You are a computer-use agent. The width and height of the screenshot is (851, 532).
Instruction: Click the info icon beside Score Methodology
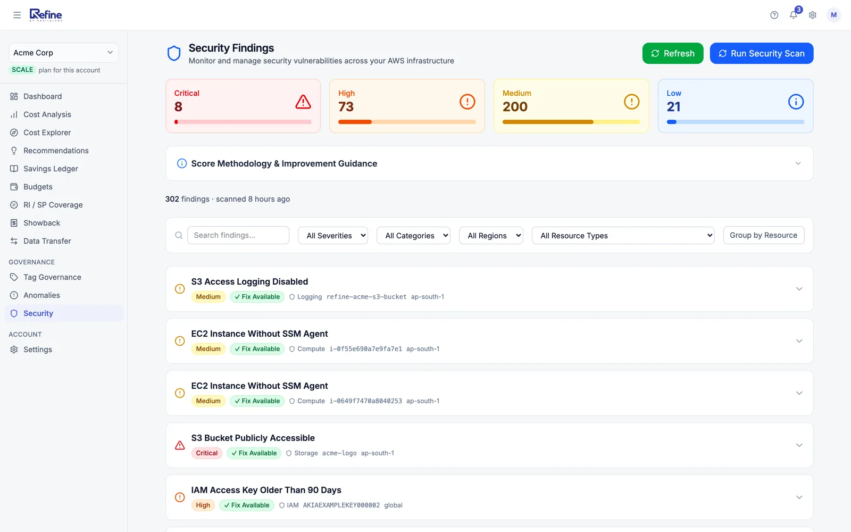click(182, 163)
